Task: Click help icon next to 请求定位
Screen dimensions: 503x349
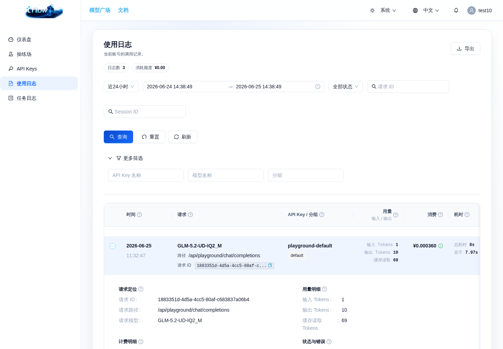Action: point(141,289)
